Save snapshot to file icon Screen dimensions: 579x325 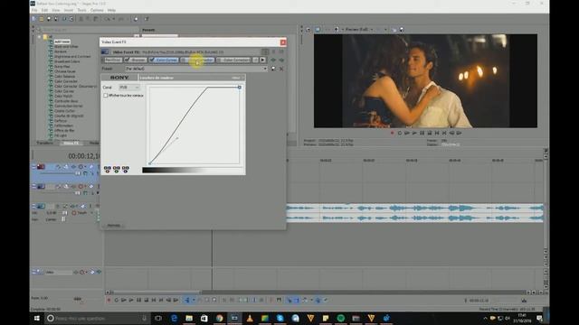point(402,30)
